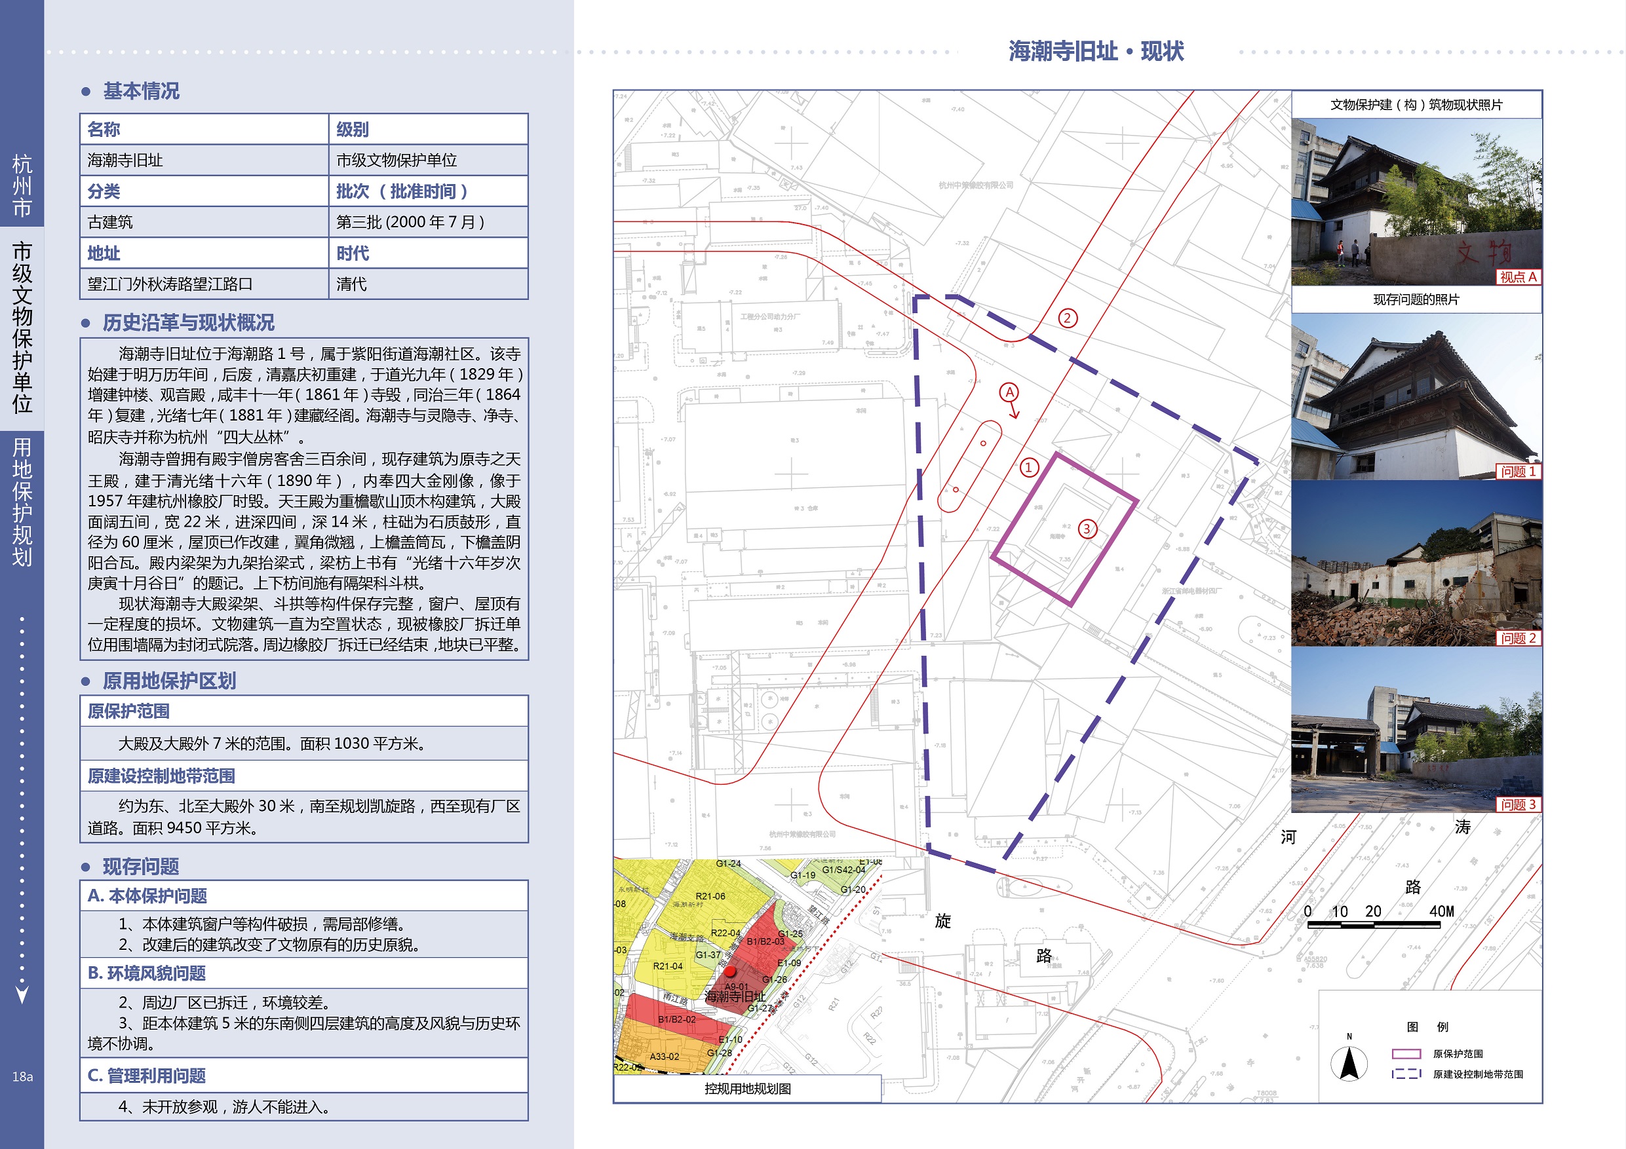Select the 用地保护规划 sidebar section

click(x=22, y=502)
